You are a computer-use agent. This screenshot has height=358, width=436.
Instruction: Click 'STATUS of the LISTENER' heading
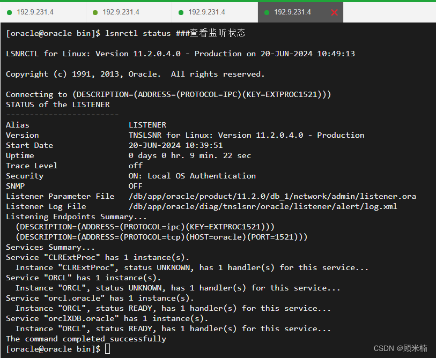pos(58,105)
